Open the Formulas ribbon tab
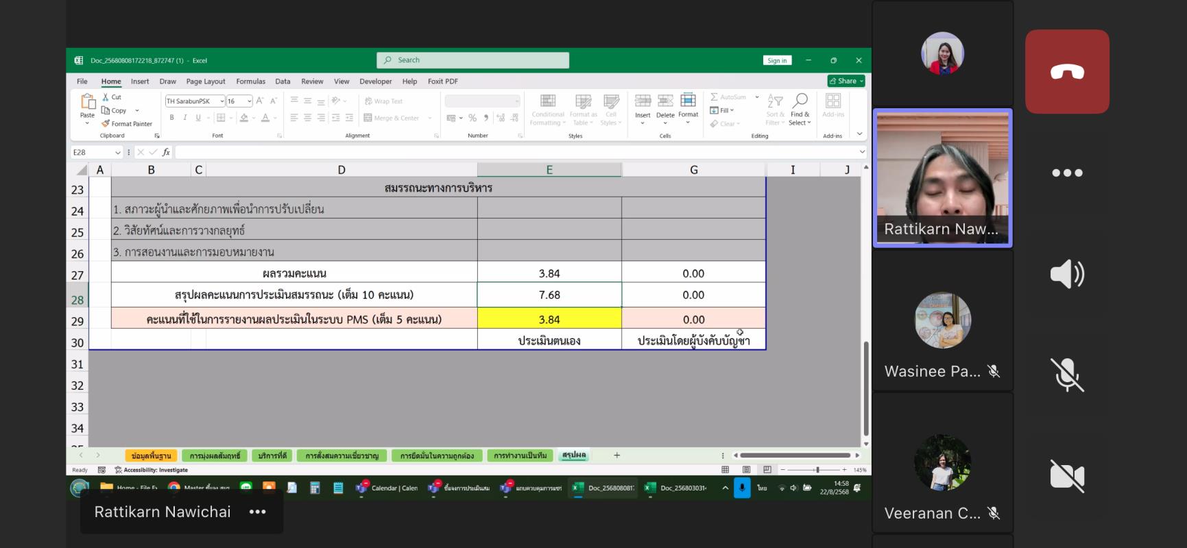 click(x=250, y=82)
